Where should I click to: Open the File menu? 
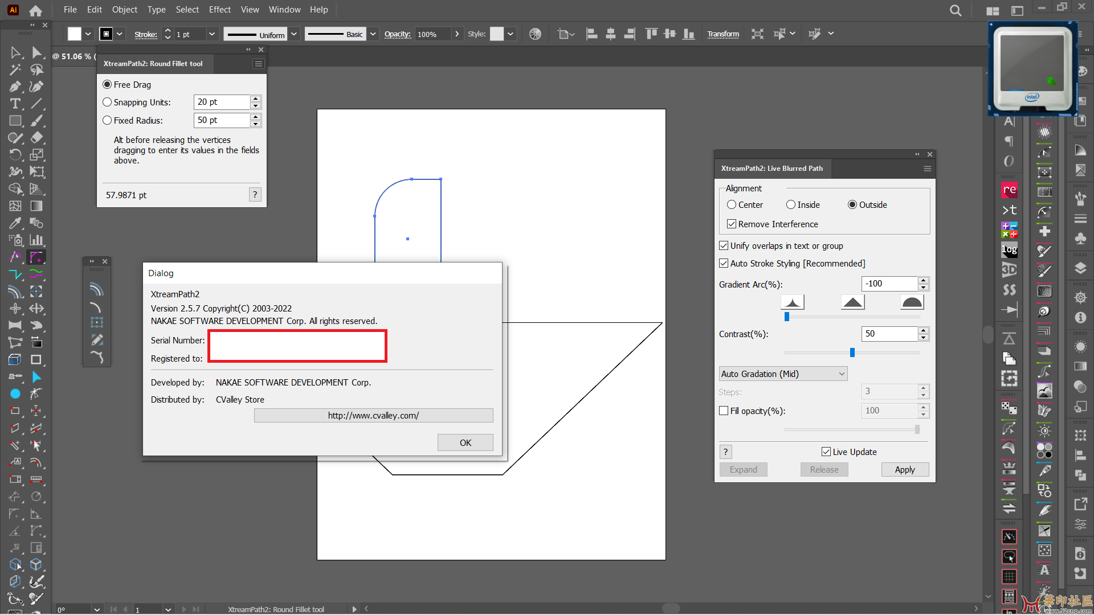(70, 10)
